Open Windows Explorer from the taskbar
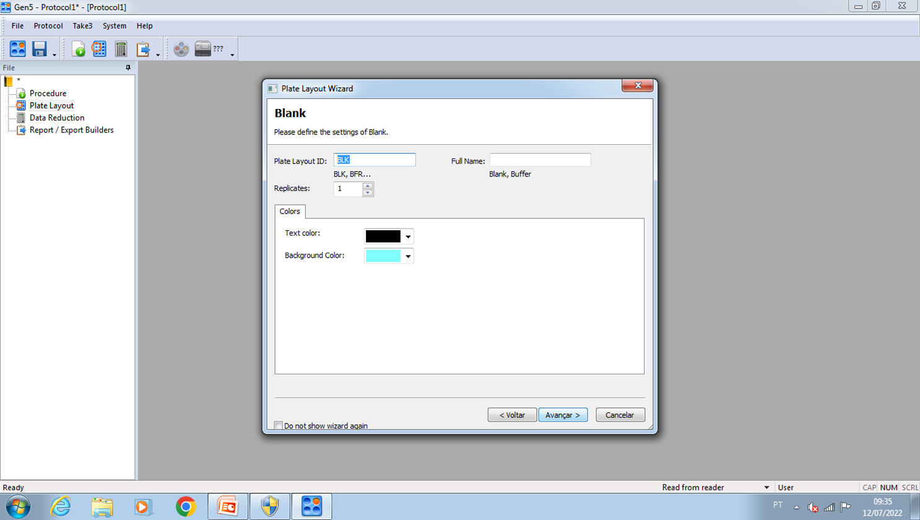Screen dimensions: 920x520 (102, 507)
